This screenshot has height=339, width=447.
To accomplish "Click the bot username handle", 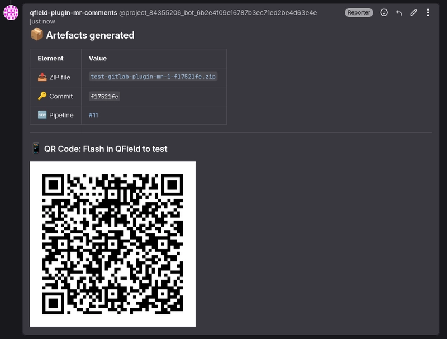I will point(218,12).
